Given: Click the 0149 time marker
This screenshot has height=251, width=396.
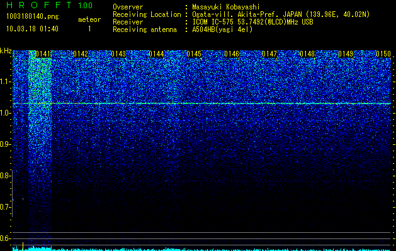Looking at the screenshot, I should (x=346, y=54).
